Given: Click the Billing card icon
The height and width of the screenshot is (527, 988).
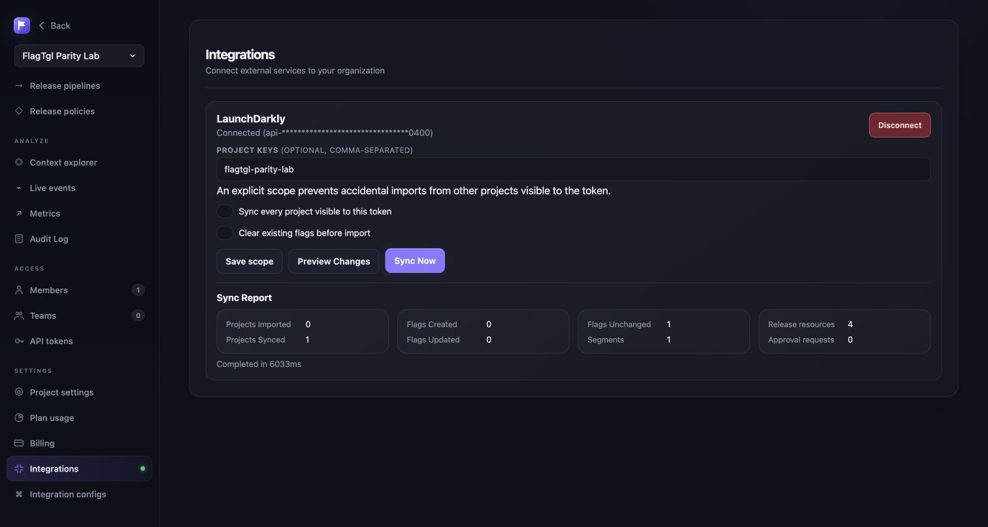Looking at the screenshot, I should click(19, 443).
